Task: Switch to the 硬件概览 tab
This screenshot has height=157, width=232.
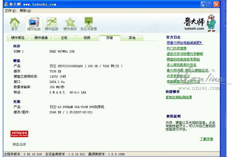Action: coord(18,38)
